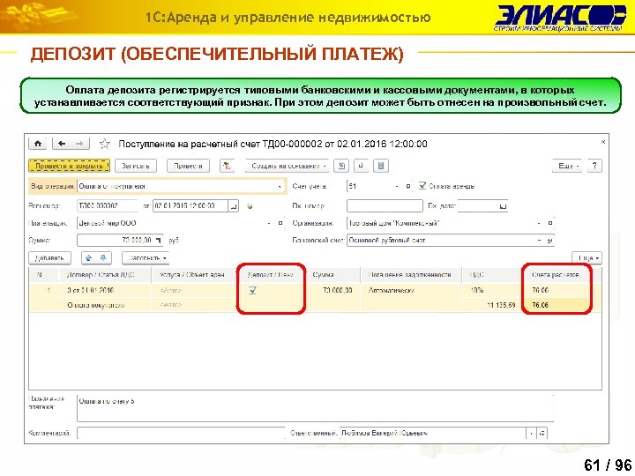Click the green status indicator beside date
This screenshot has height=476, width=635.
pyautogui.click(x=250, y=207)
